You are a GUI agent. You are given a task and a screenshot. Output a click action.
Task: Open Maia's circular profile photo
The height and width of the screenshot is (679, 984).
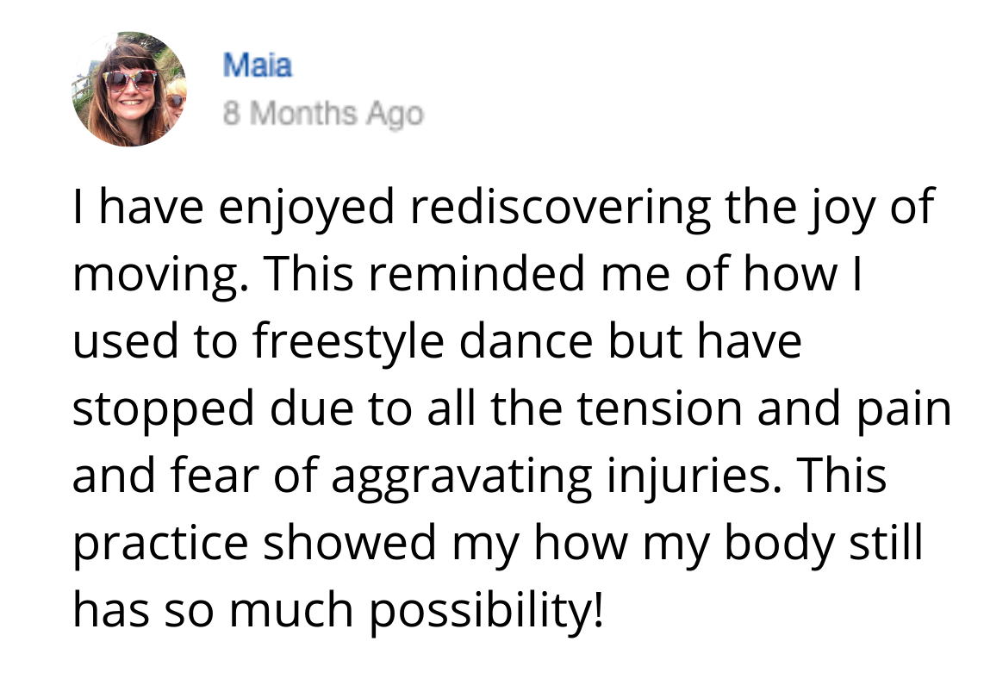[129, 89]
